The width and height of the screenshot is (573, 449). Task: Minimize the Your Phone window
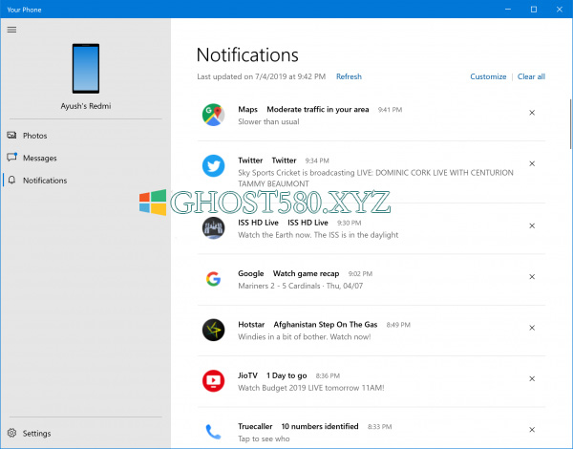[x=508, y=10]
